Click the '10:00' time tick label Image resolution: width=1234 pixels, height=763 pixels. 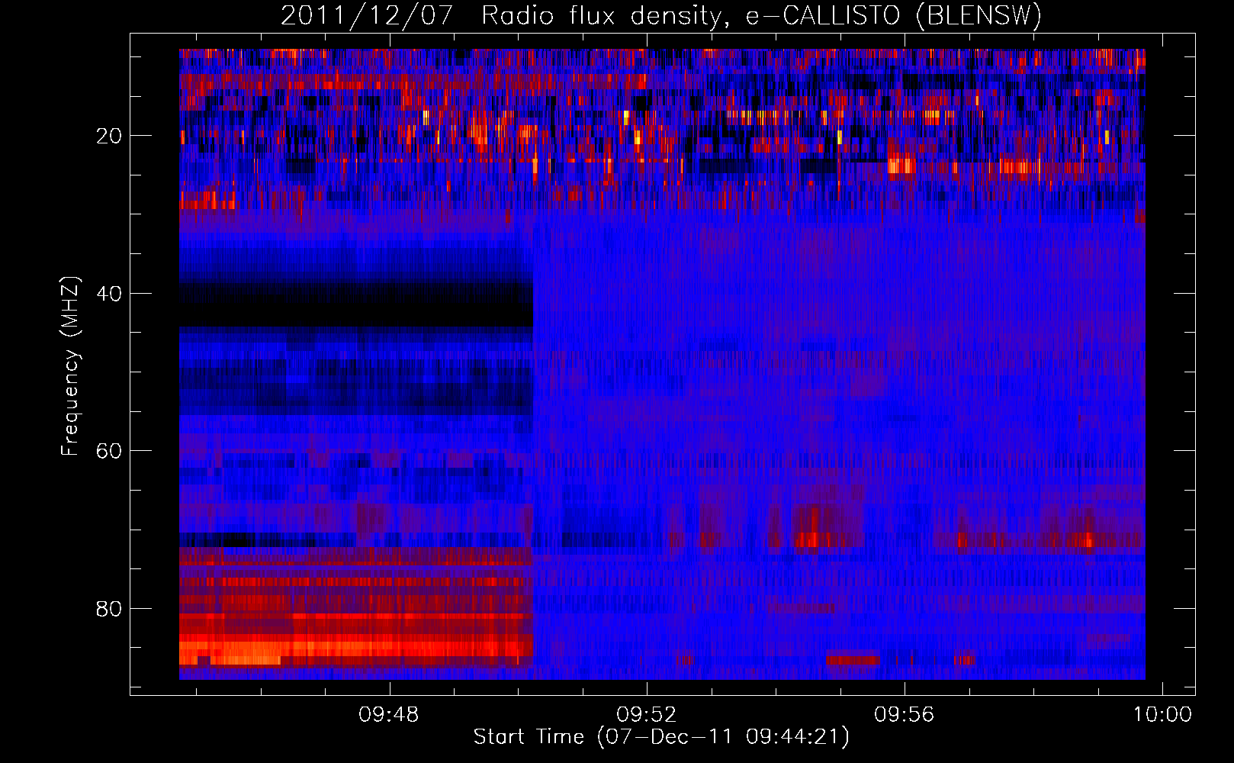(1162, 715)
